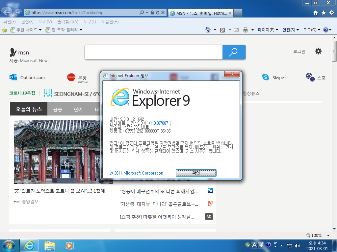Screen dimensions: 337x252
Task: Click the vertical page scrollbar thumb
Action: coord(334,51)
